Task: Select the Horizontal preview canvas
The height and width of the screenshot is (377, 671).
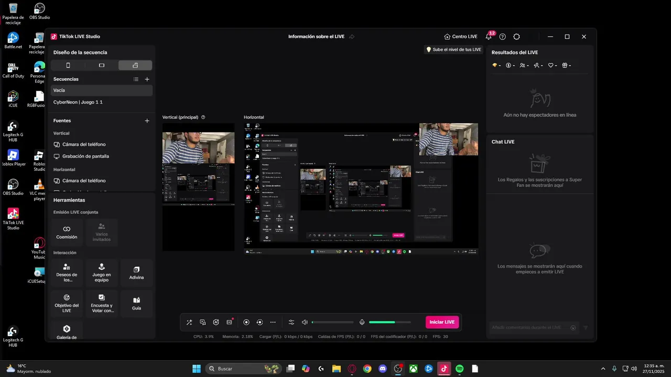Action: click(x=361, y=188)
